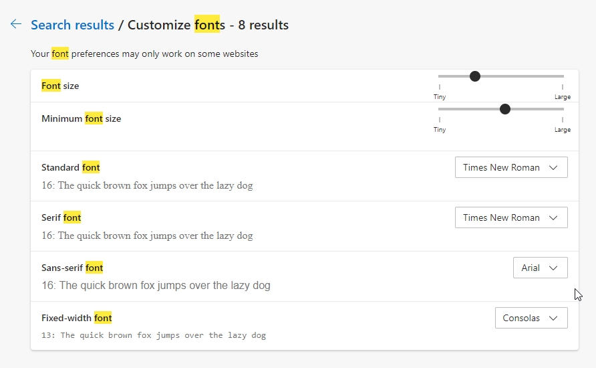Open the Search results breadcrumb link
596x368 pixels.
[x=72, y=25]
